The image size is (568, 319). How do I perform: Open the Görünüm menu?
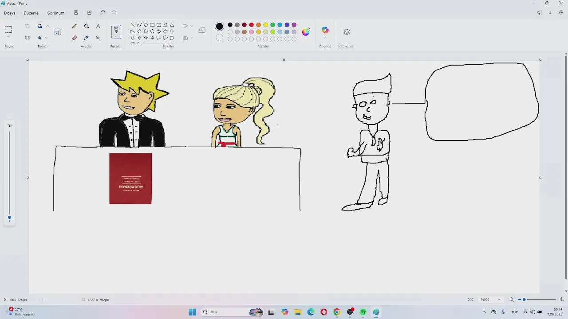[55, 13]
